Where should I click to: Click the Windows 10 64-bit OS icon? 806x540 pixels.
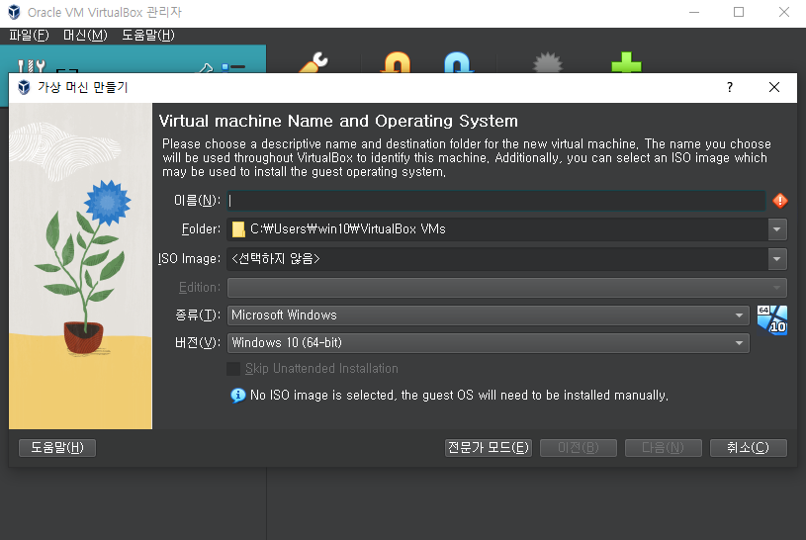pos(772,319)
